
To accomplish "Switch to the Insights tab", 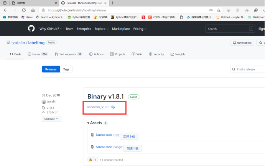I will click(178, 54).
